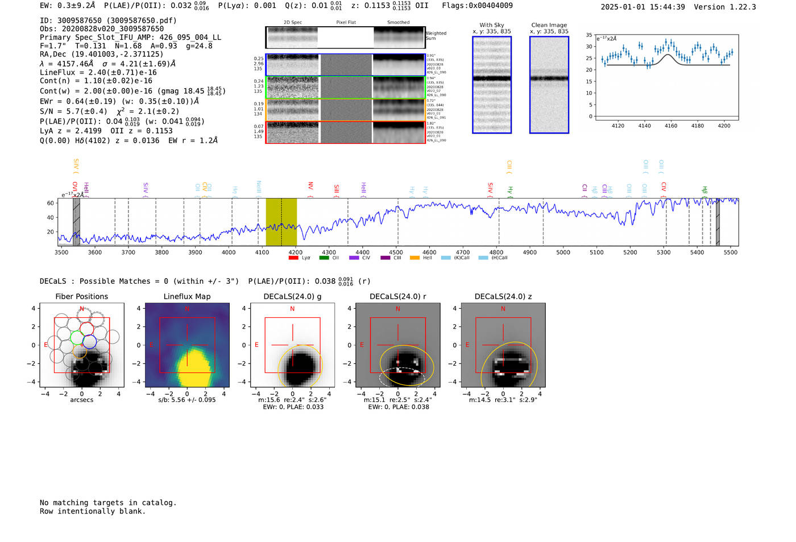Click the LineFlux = 2.40 value
796x542 pixels.
98,72
